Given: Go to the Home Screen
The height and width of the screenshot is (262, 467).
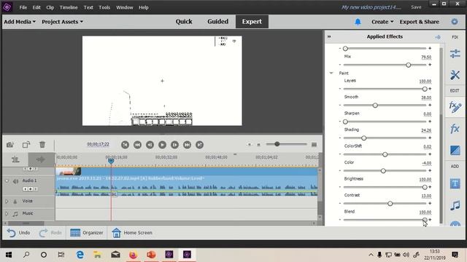Looking at the screenshot, I should 132,233.
